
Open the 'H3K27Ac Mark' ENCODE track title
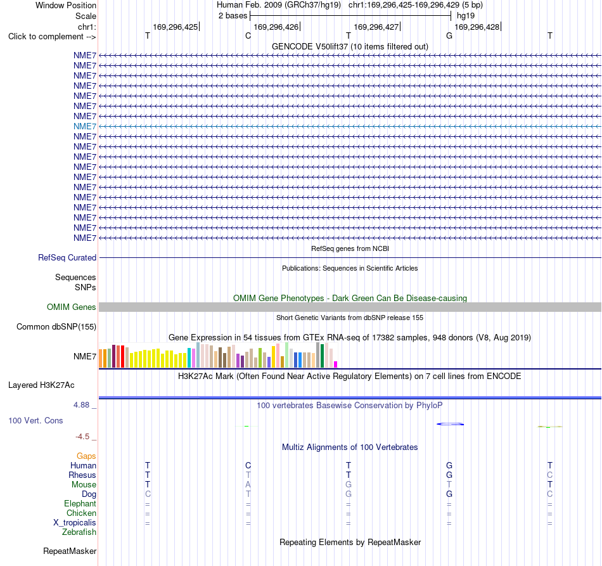(x=350, y=376)
